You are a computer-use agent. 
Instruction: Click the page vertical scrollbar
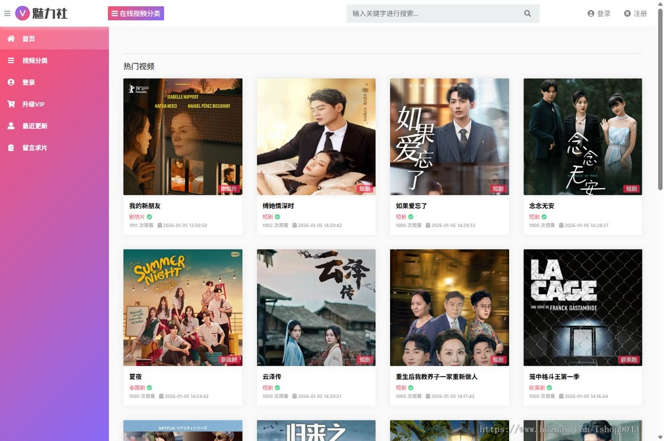[660, 100]
